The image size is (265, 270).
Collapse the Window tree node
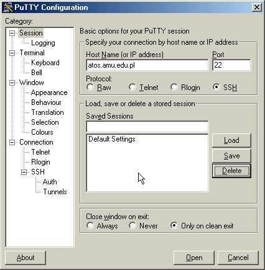[12, 83]
